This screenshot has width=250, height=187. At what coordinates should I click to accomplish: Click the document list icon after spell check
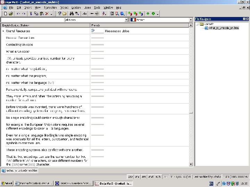112,14
